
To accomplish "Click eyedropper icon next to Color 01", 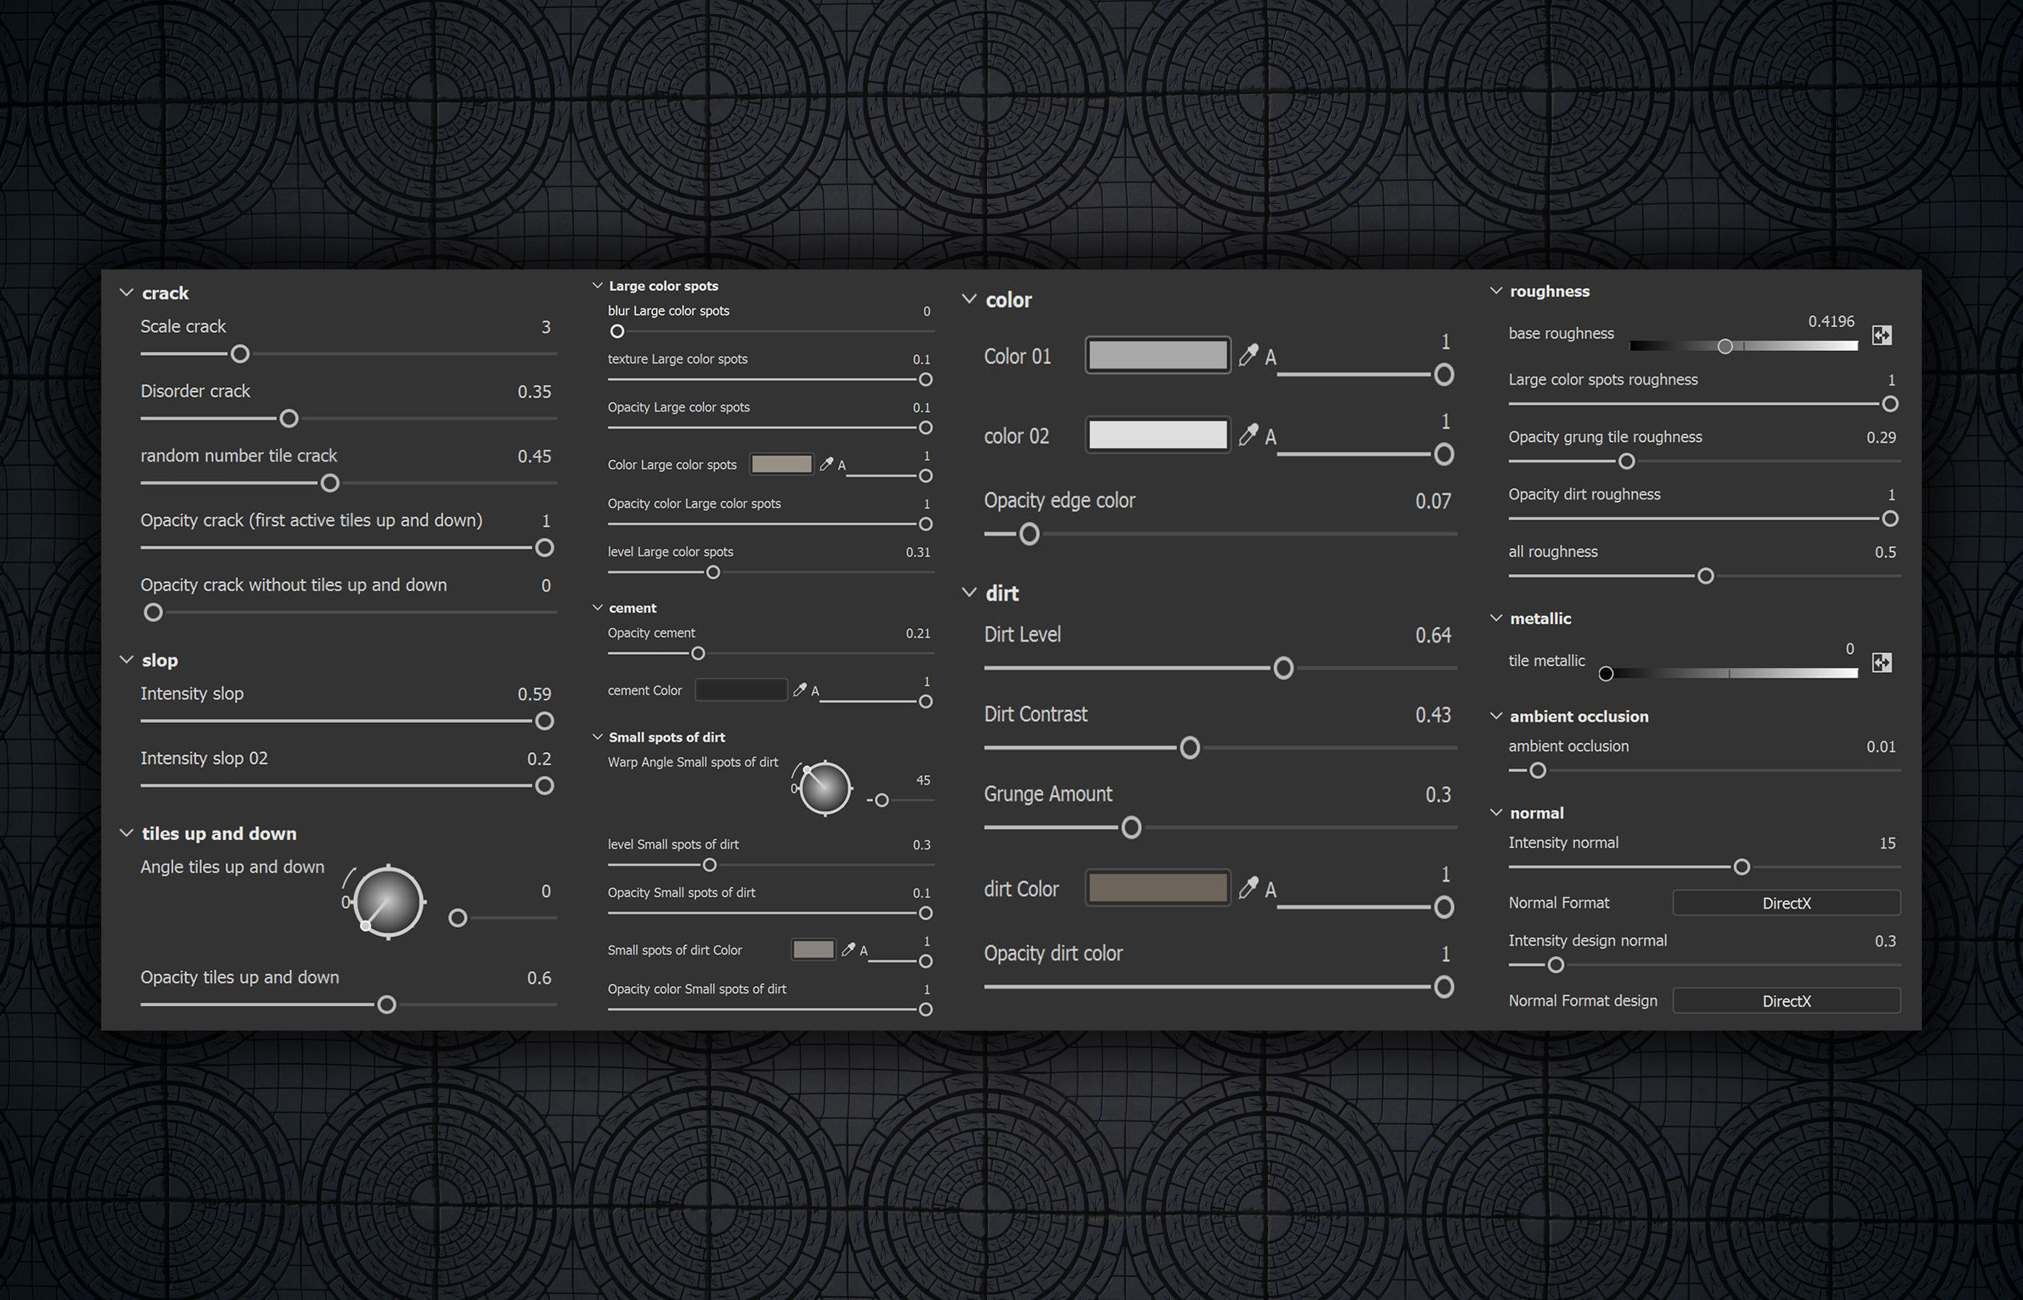I will pyautogui.click(x=1248, y=355).
